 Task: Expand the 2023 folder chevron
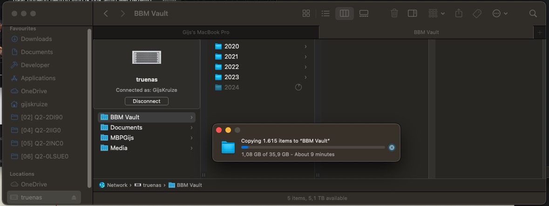tap(305, 77)
